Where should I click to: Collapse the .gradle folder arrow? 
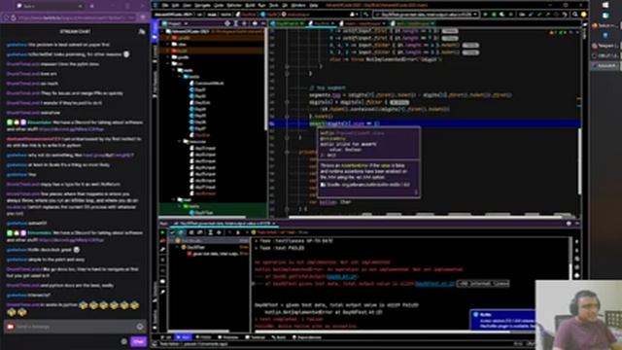(x=168, y=38)
